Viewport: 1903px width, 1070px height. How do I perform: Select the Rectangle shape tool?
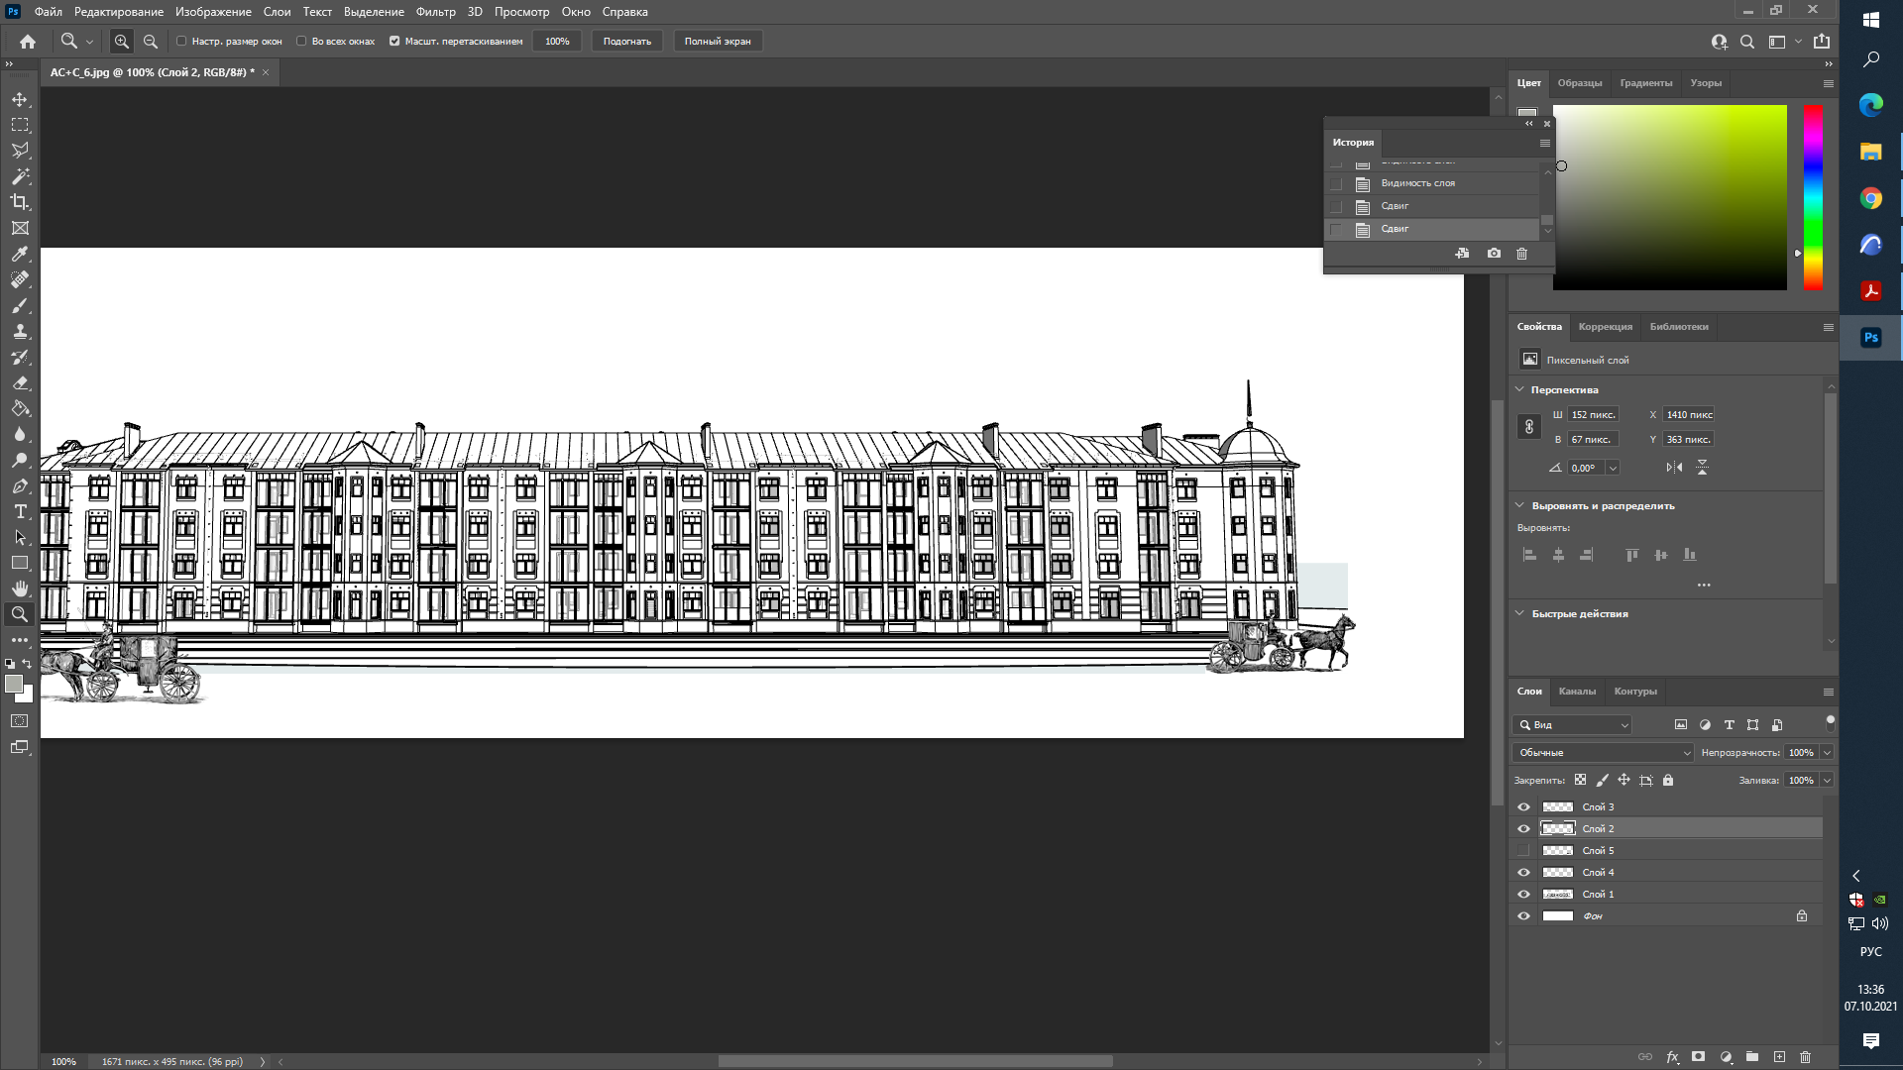point(20,563)
